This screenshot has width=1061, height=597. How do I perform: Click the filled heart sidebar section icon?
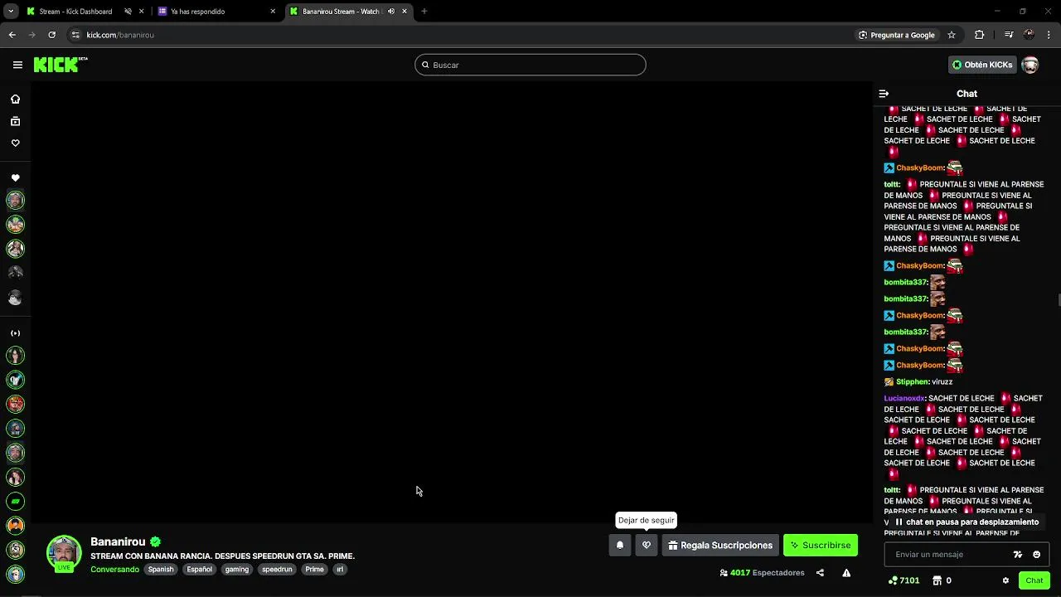(x=15, y=178)
